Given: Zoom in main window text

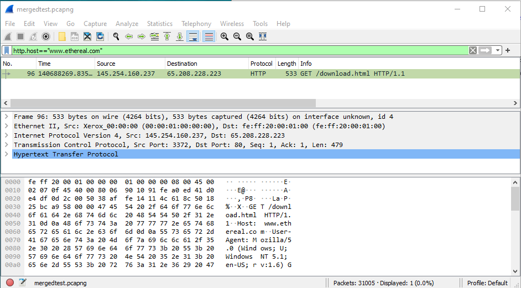Looking at the screenshot, I should click(x=225, y=36).
